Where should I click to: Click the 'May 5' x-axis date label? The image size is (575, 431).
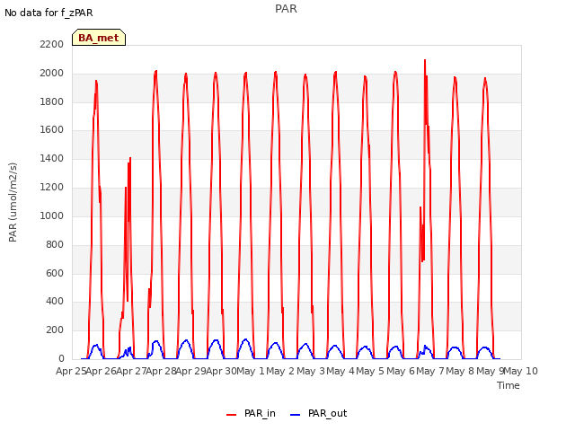tap(370, 371)
